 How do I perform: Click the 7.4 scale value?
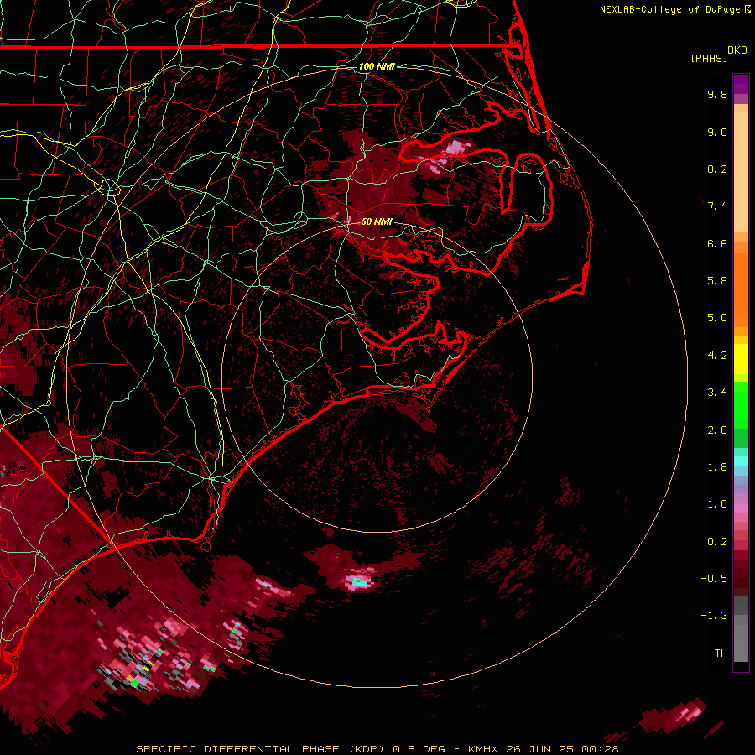point(717,206)
